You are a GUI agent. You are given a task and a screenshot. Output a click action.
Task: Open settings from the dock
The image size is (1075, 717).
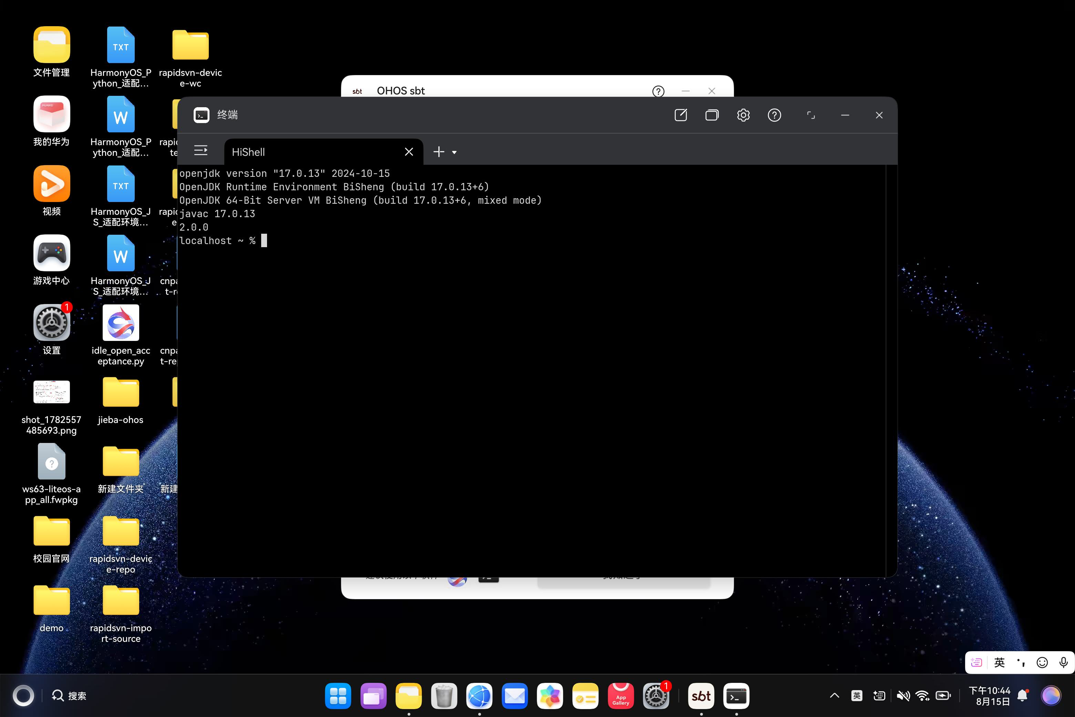(656, 696)
